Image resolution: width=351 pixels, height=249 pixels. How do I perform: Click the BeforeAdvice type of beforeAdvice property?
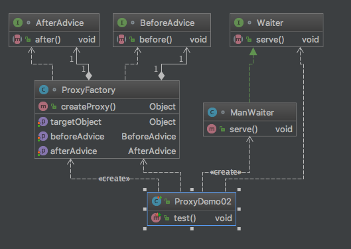tap(149, 137)
